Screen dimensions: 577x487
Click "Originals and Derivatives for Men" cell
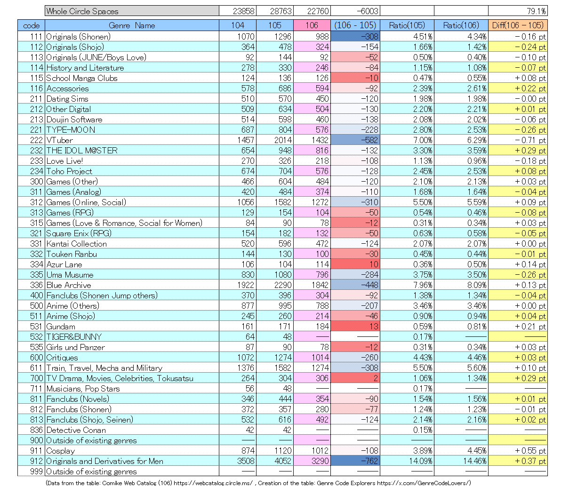pos(132,461)
